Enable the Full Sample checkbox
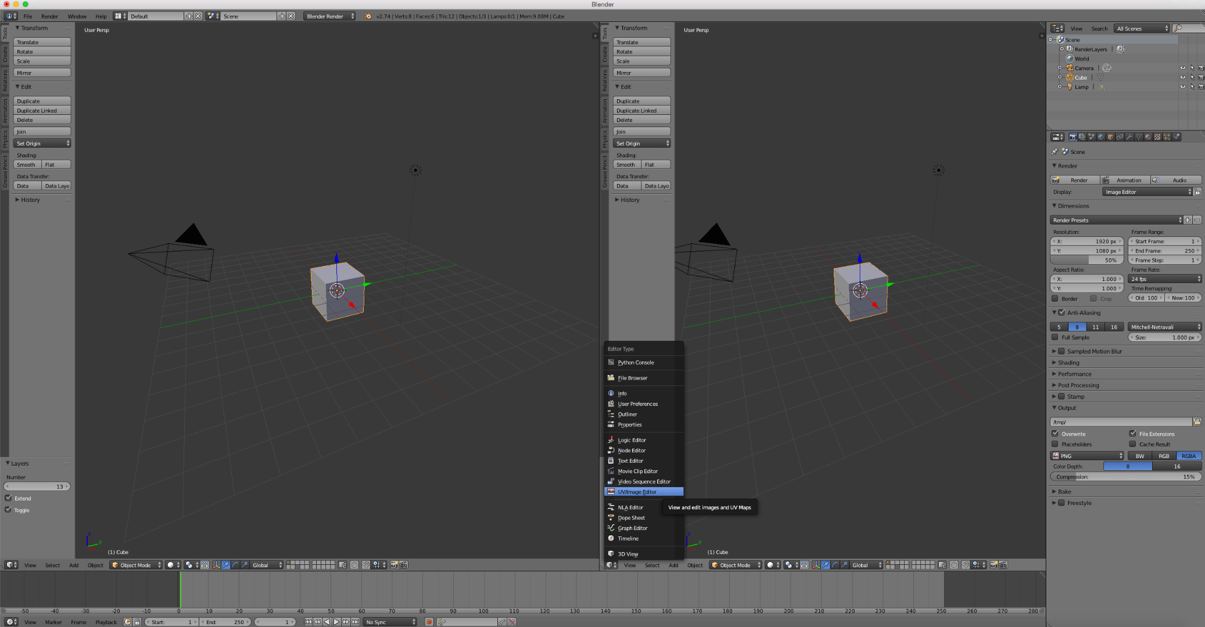 coord(1056,337)
